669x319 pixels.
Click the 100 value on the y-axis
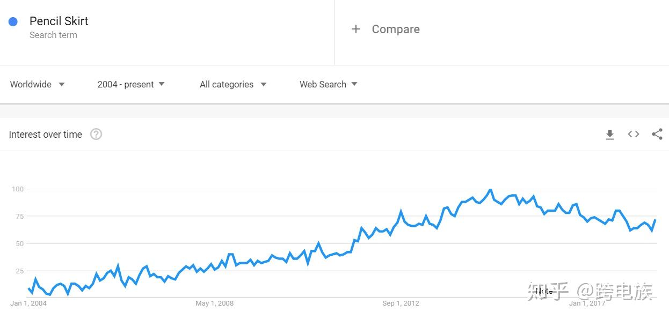click(18, 189)
